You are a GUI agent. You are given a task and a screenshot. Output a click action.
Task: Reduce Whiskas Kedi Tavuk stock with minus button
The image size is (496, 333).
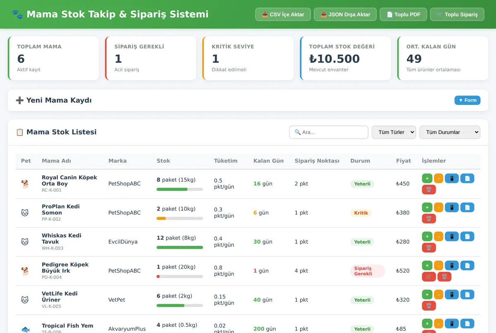click(x=439, y=236)
